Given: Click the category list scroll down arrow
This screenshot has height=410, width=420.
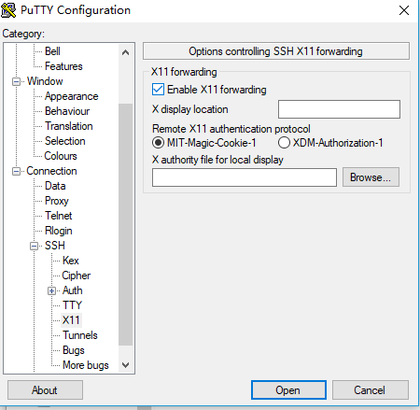Looking at the screenshot, I should (125, 365).
